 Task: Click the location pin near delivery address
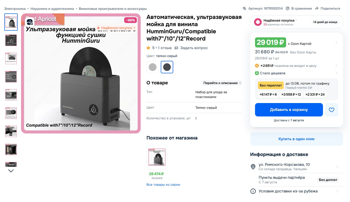click(253, 167)
